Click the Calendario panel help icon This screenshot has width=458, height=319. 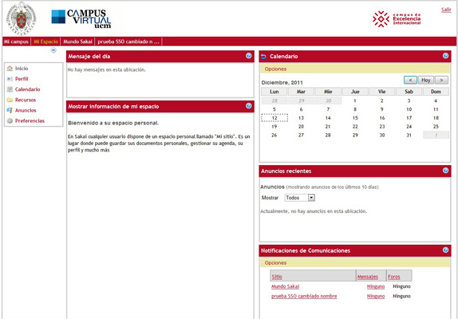pos(445,56)
